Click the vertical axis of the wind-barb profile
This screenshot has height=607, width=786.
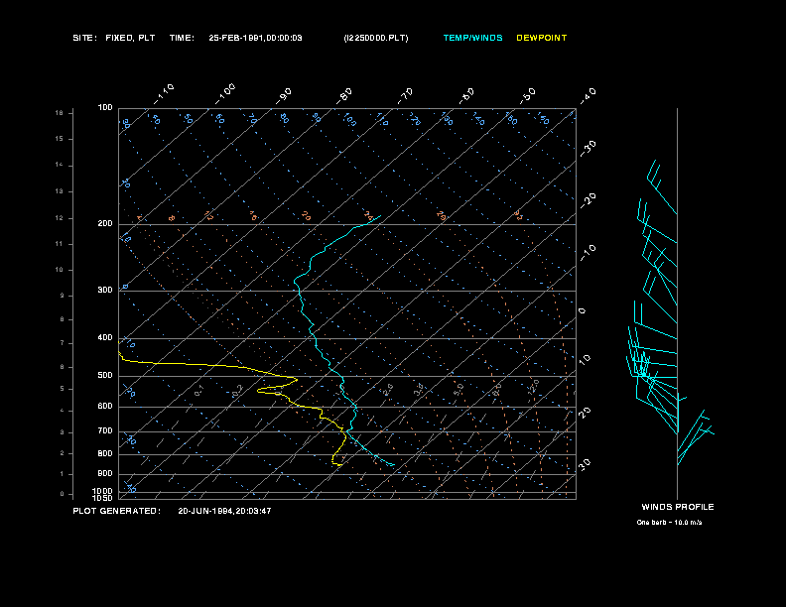coord(677,303)
